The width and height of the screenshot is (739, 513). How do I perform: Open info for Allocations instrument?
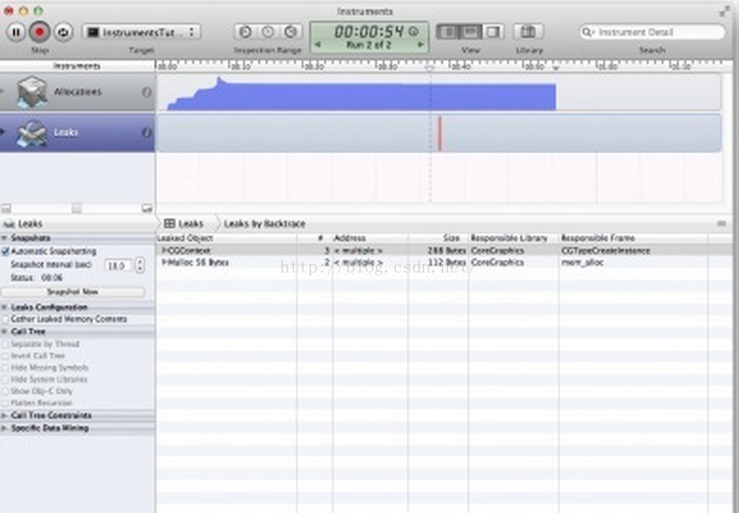147,92
